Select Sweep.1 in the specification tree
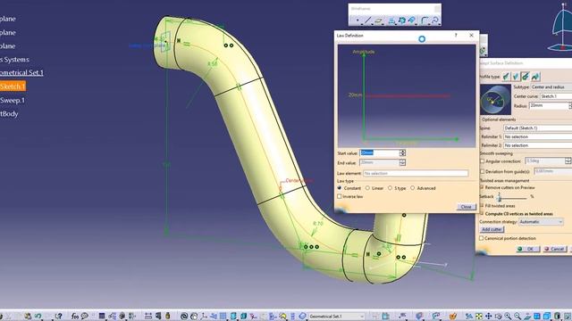572x321 pixels. (13, 100)
